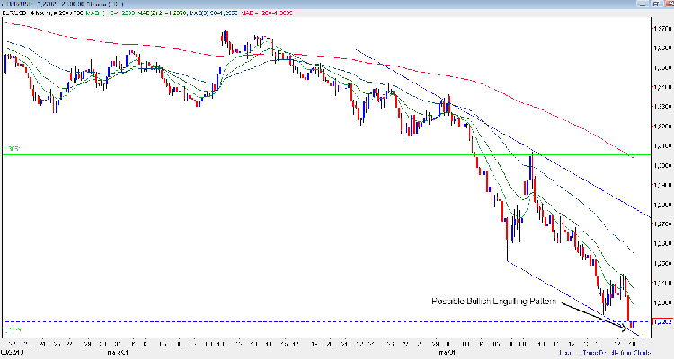Viewport: 674px width, 359px height.
Task: Click the vertical price scale on right
Action: click(661, 179)
